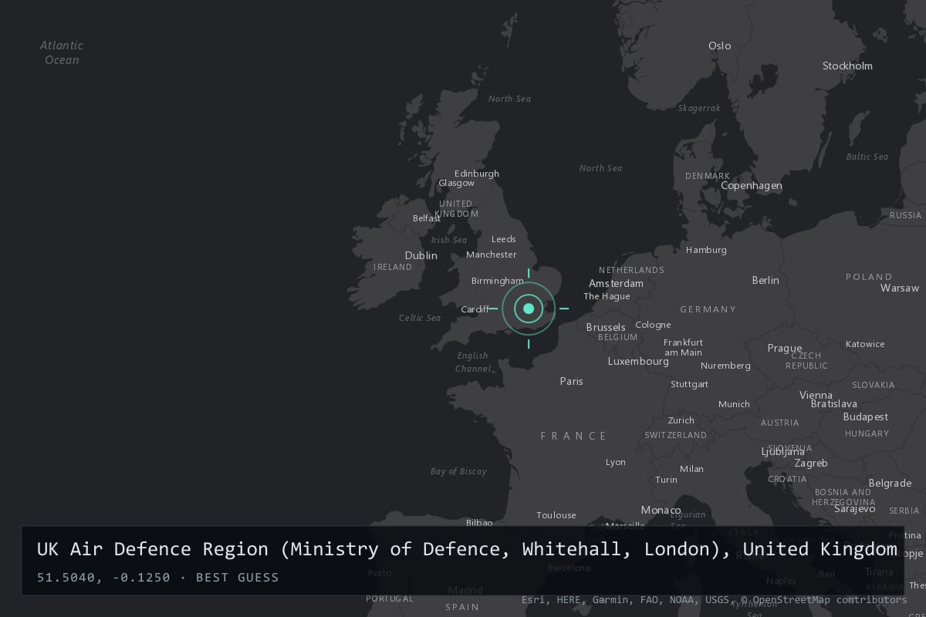Click the Sarajevo city label
The width and height of the screenshot is (926, 617).
tap(854, 508)
